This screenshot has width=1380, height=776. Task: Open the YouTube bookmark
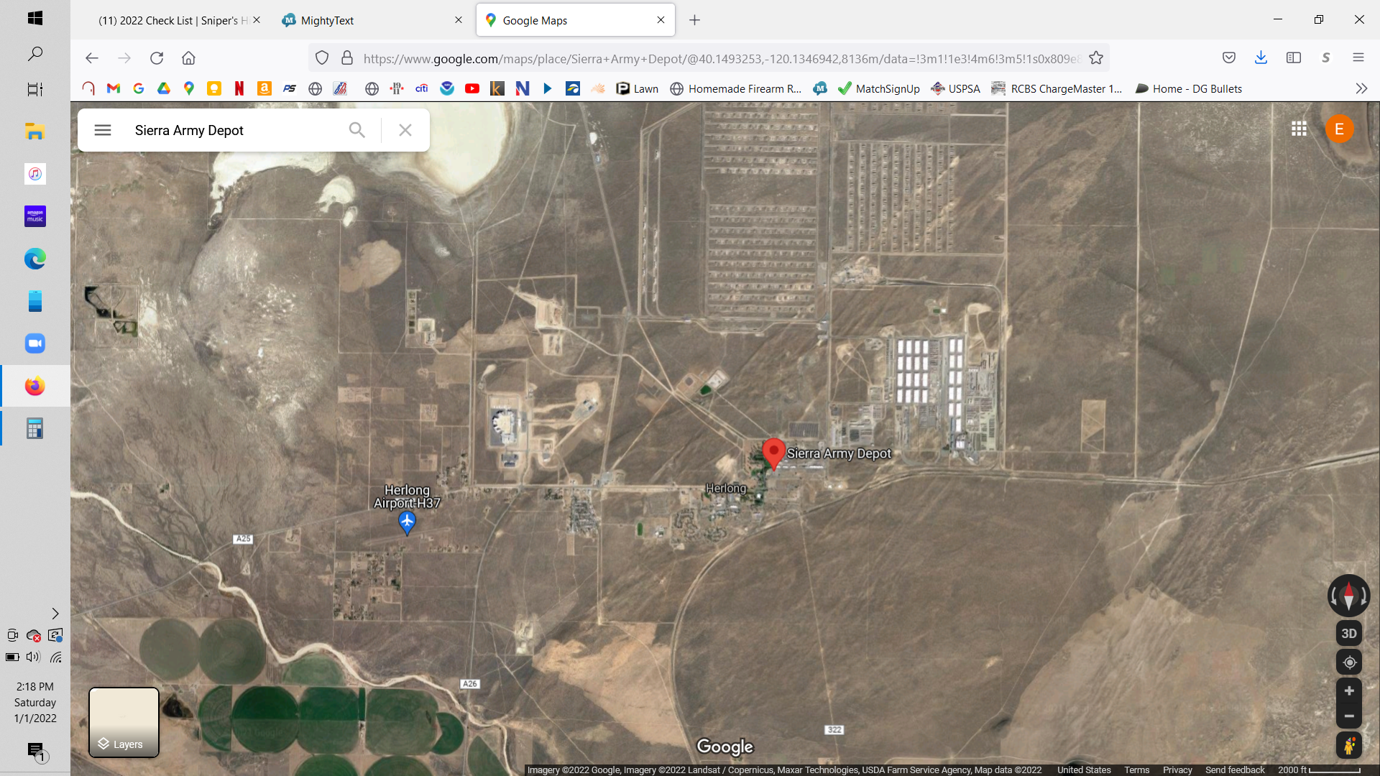472,88
